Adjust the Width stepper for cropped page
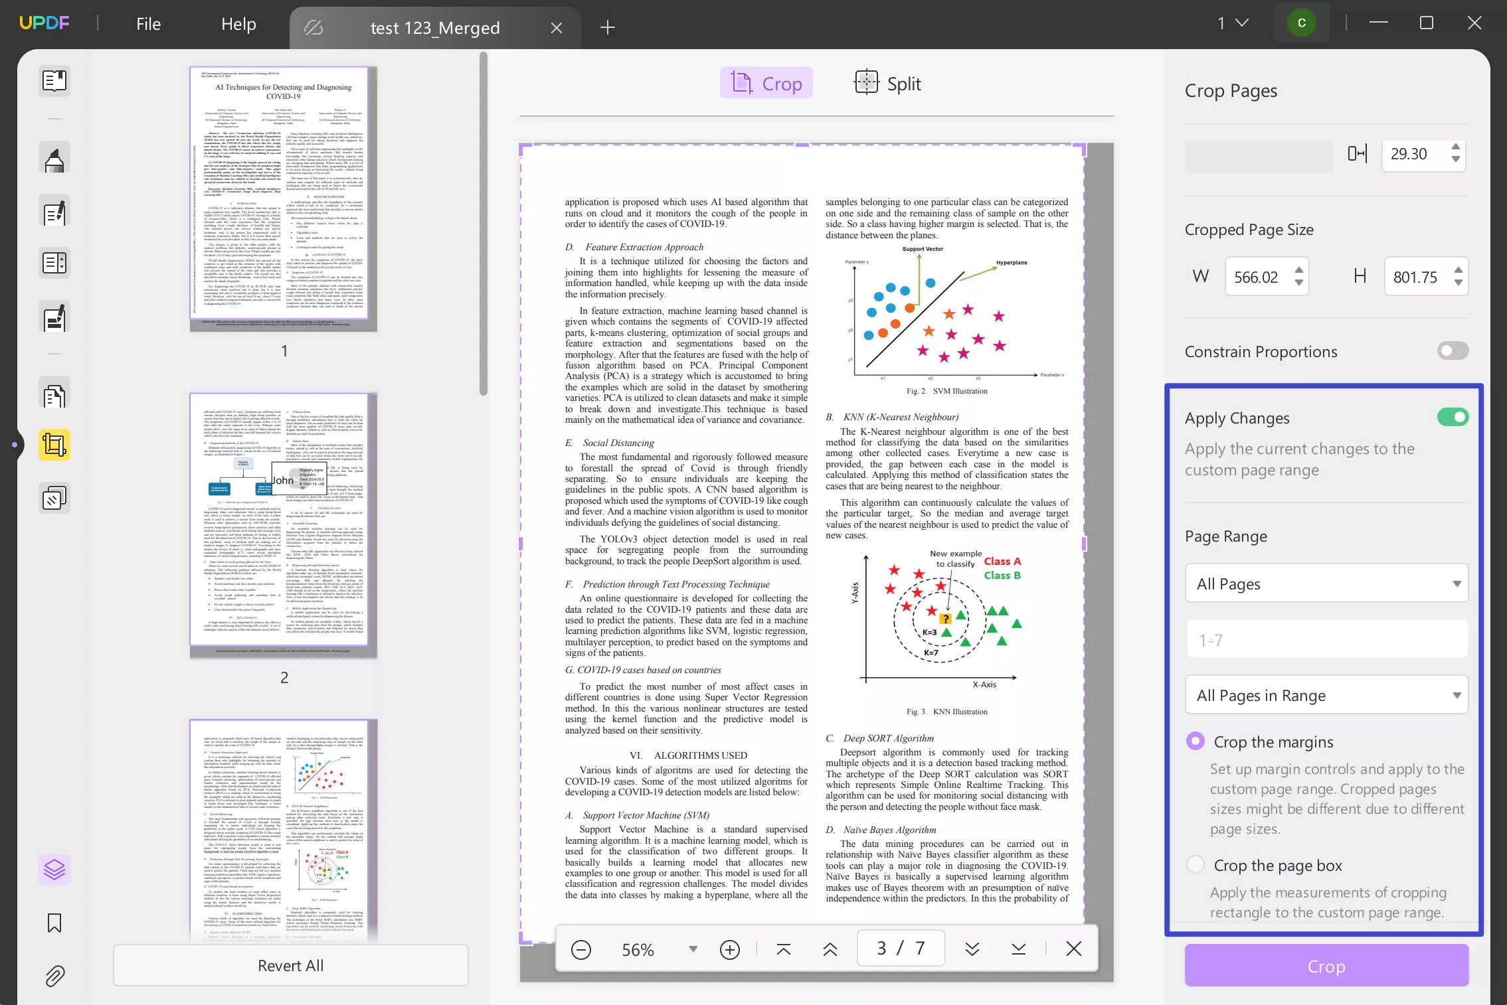 click(x=1297, y=277)
